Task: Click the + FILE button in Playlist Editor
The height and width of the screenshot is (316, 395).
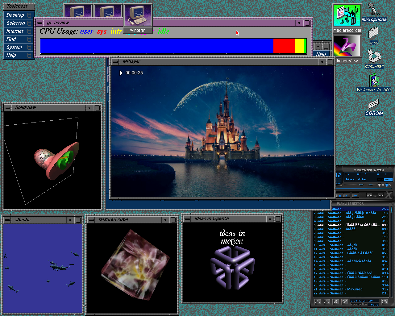Action: 318,302
